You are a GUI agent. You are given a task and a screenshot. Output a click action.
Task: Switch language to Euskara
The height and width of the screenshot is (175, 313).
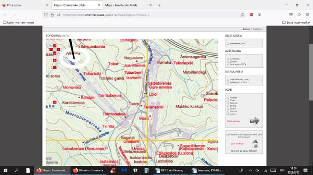click(x=246, y=29)
